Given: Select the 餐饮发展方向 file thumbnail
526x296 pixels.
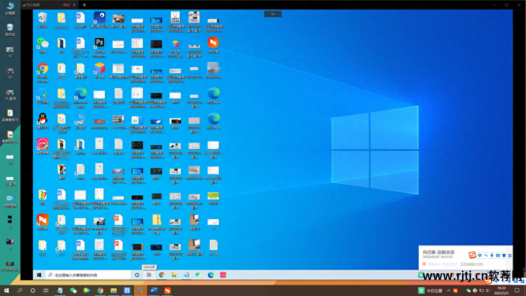Looking at the screenshot, I should pyautogui.click(x=118, y=71).
